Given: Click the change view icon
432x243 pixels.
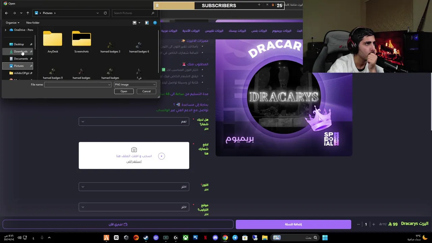Looking at the screenshot, I should pos(134,23).
